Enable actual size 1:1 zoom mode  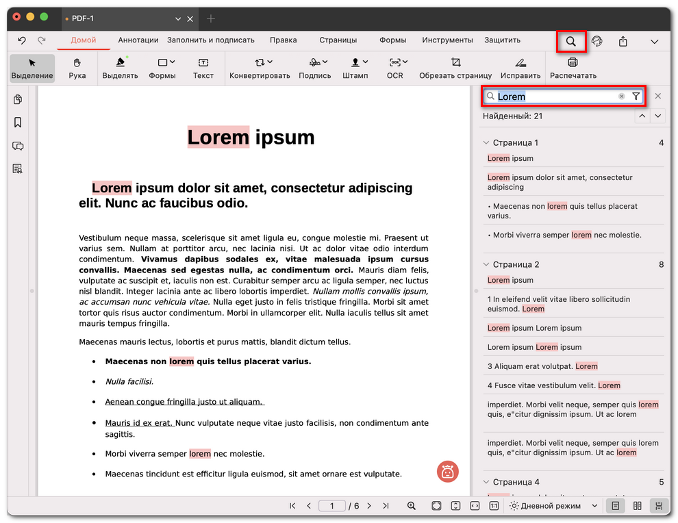494,505
